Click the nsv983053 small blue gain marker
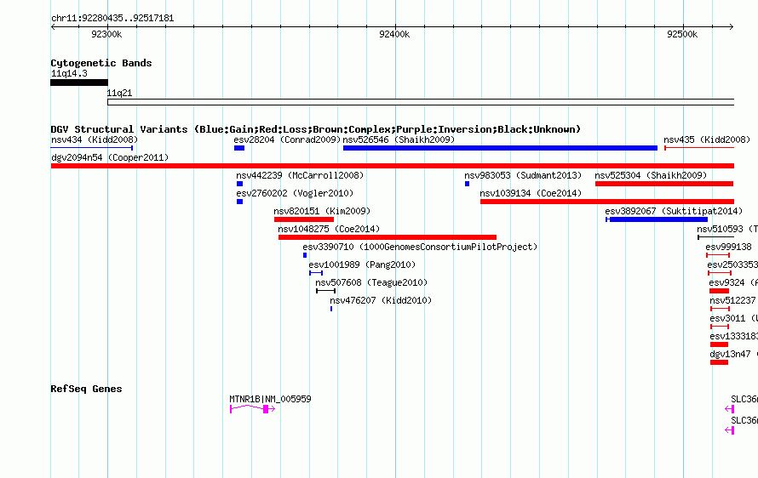 pyautogui.click(x=467, y=184)
